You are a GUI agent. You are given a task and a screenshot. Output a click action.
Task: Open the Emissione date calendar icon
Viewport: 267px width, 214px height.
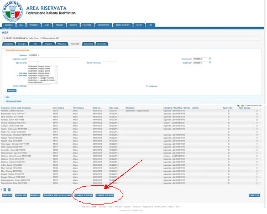[x=210, y=59]
